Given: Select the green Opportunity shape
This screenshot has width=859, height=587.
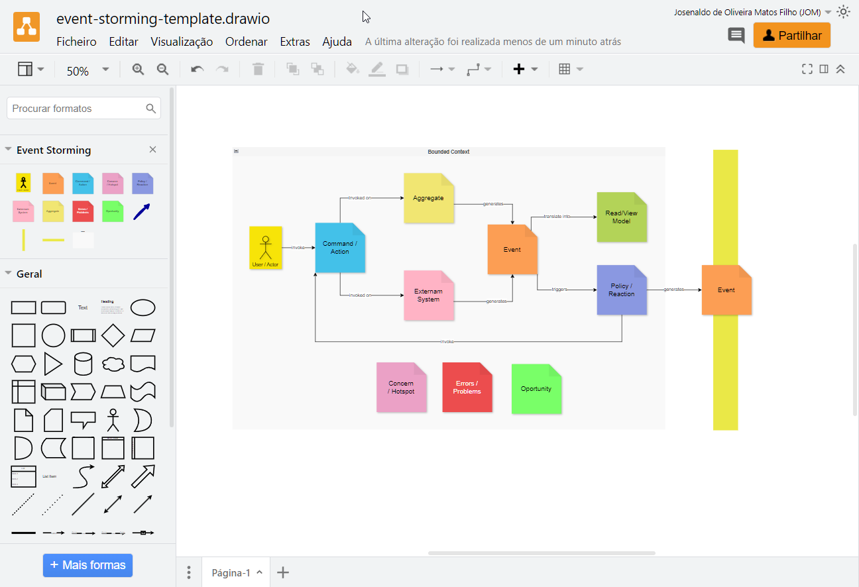Looking at the screenshot, I should point(113,211).
